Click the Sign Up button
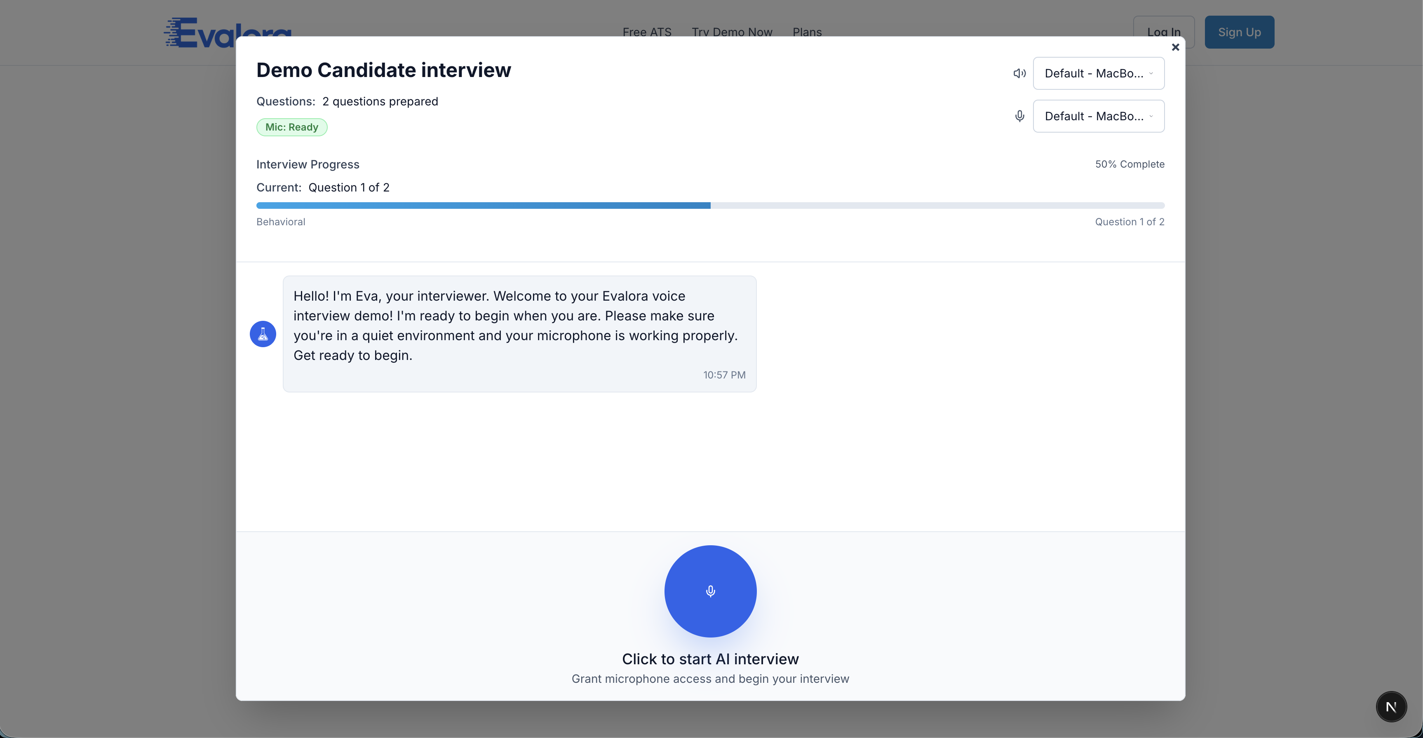 (x=1239, y=31)
